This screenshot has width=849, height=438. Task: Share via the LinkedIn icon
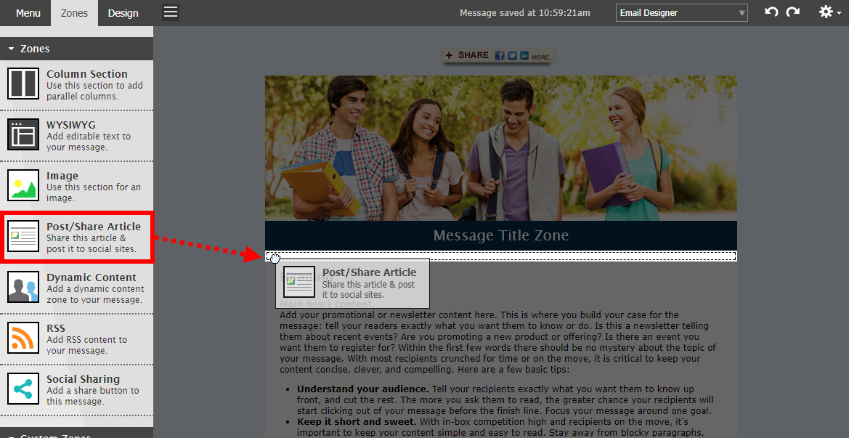point(524,56)
